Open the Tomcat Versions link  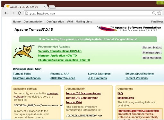[136, 78]
